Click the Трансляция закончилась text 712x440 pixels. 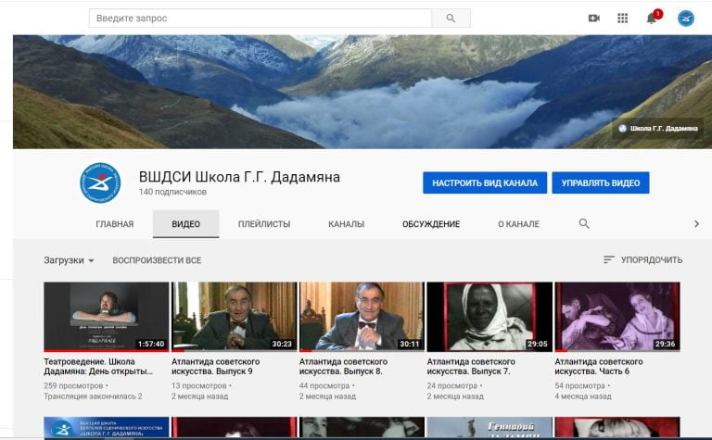(x=93, y=396)
